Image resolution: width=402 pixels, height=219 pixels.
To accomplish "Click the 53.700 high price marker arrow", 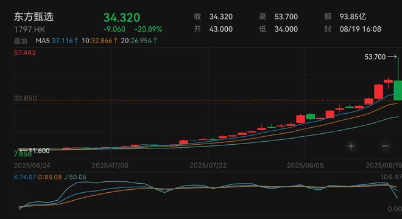I will 392,57.
